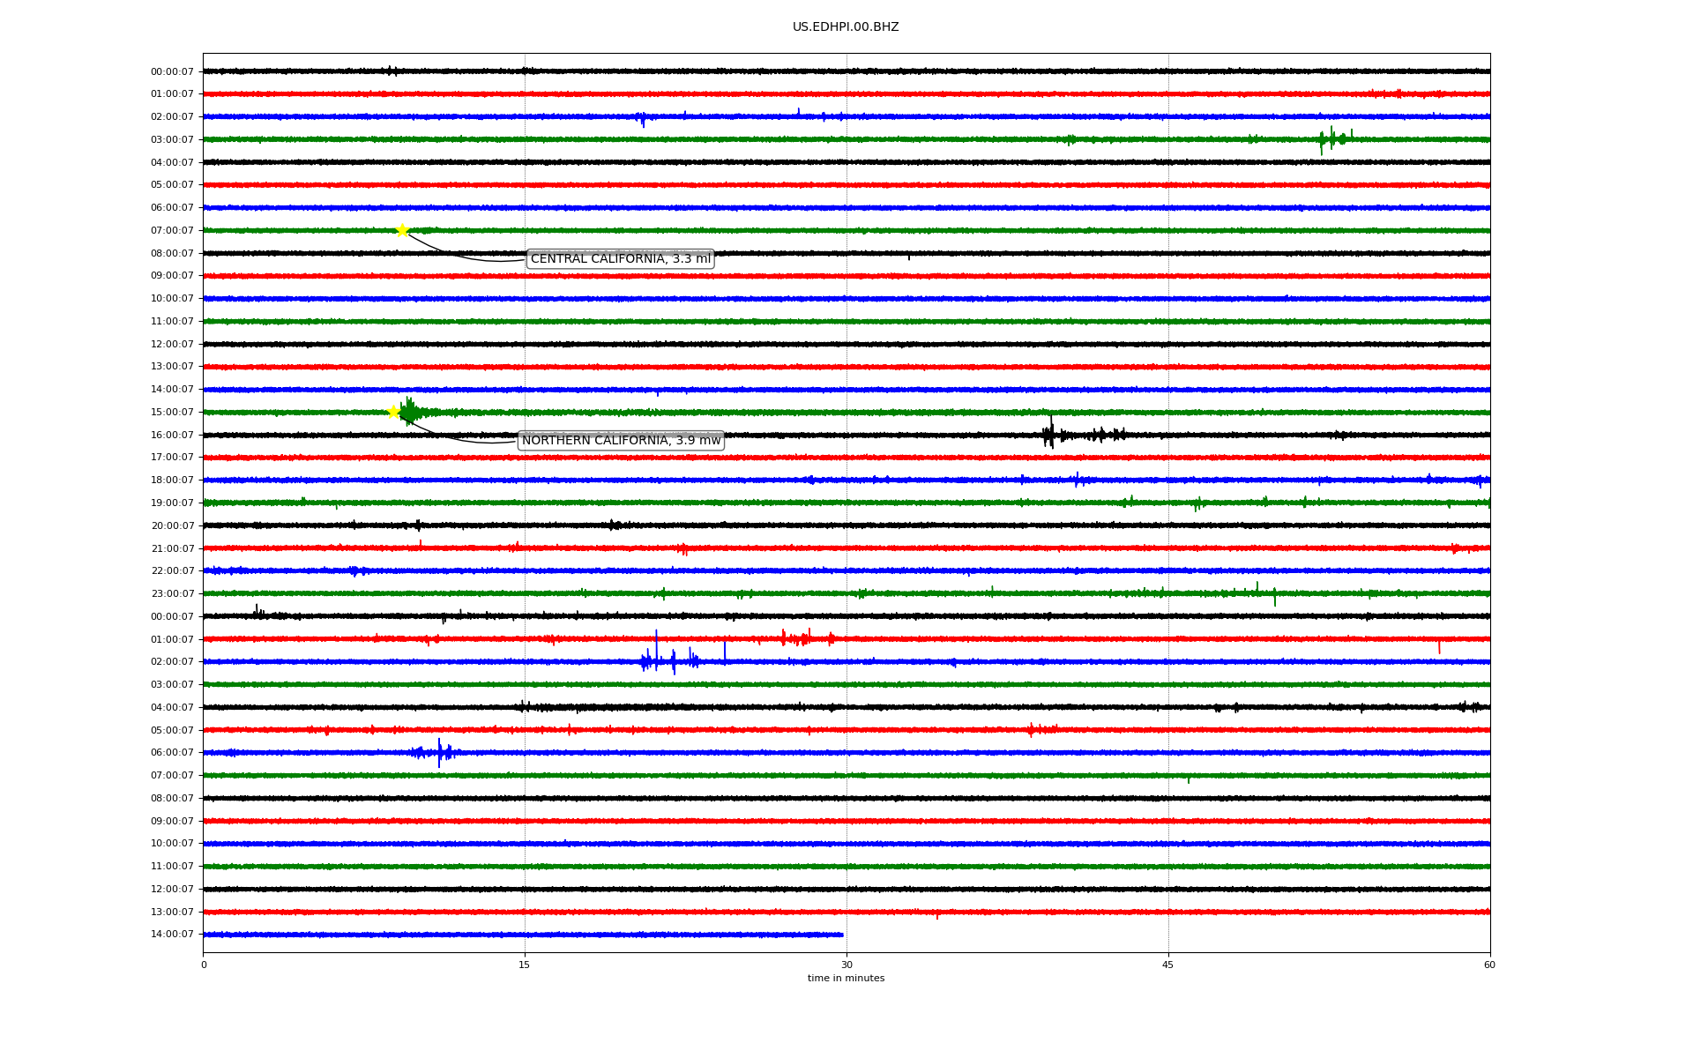Click the NORTHERN CALIFORNIA 3.9 mw label
1693x1058 pixels.
[621, 441]
